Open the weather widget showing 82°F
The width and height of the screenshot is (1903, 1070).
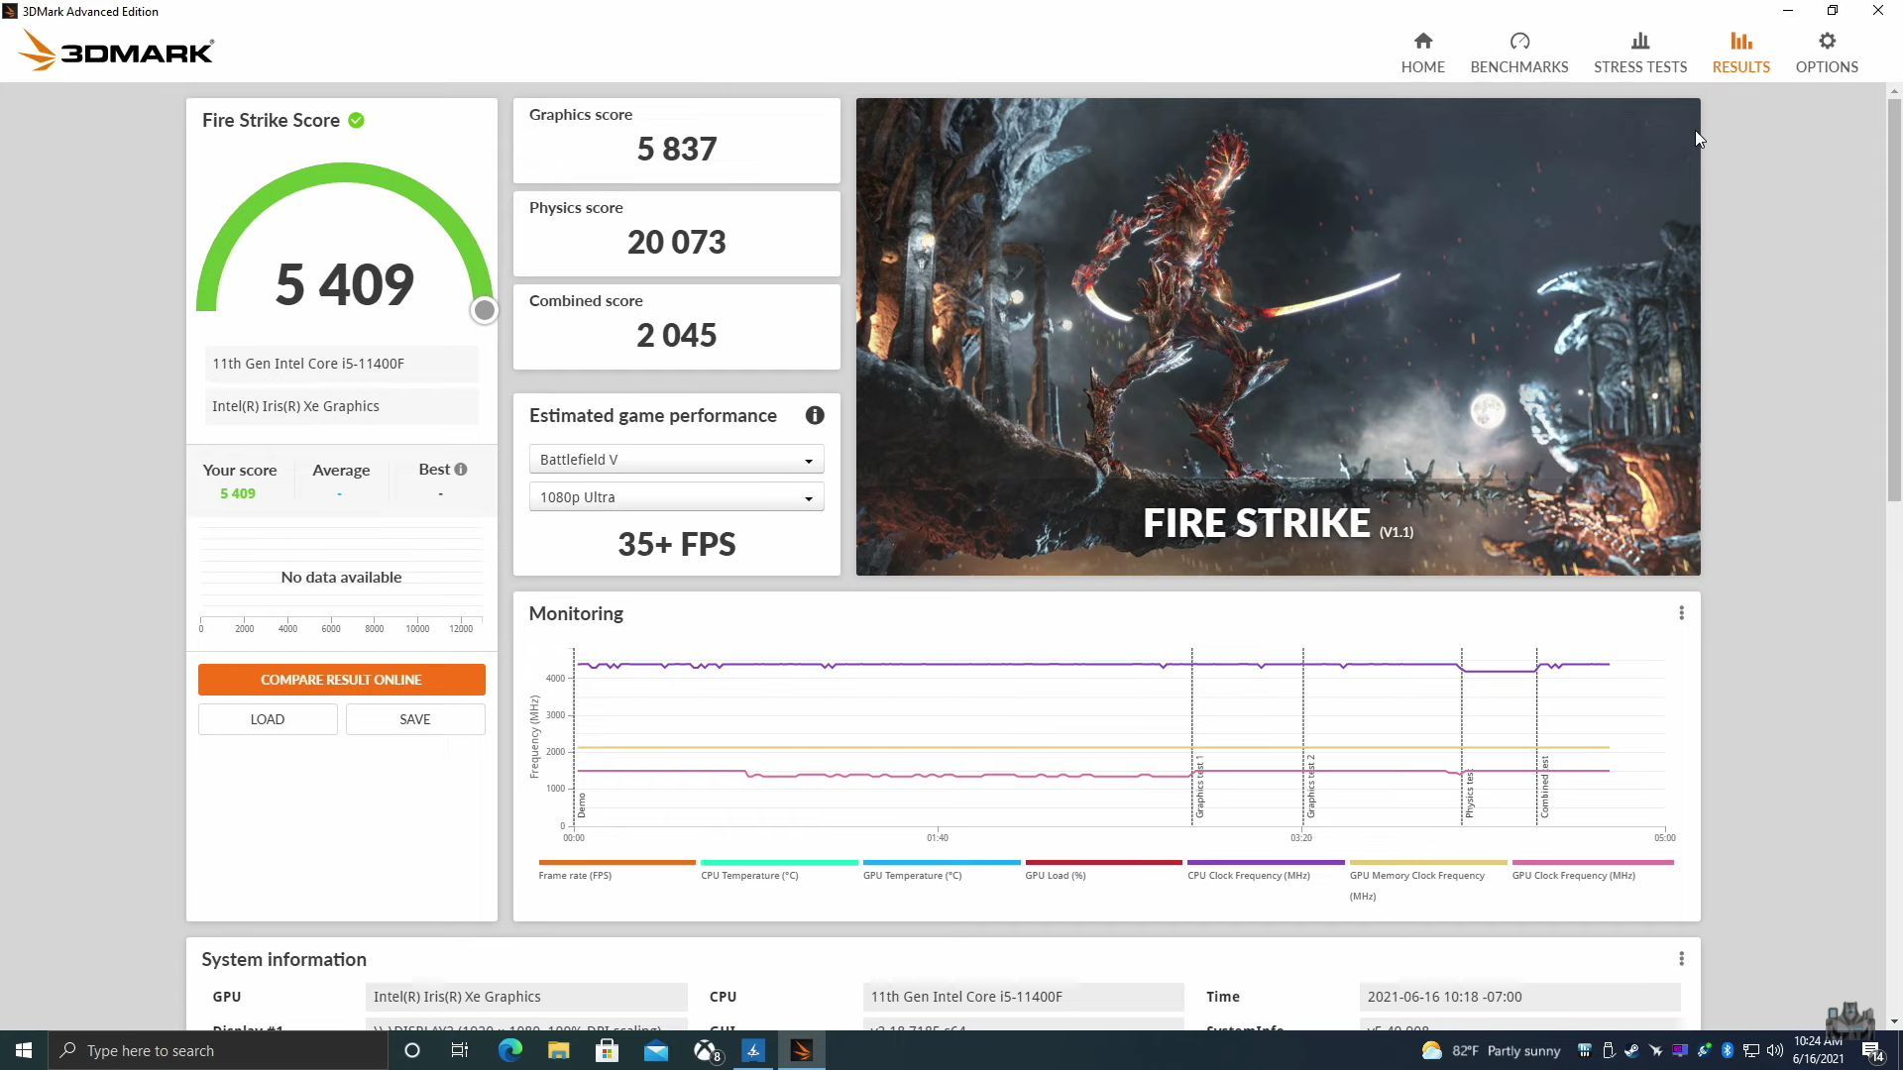[x=1490, y=1050]
